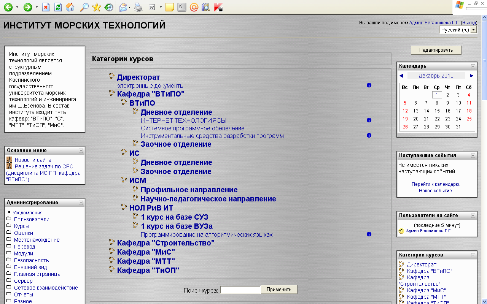Collapse the Основное меню block
487x304 pixels.
pos(81,150)
